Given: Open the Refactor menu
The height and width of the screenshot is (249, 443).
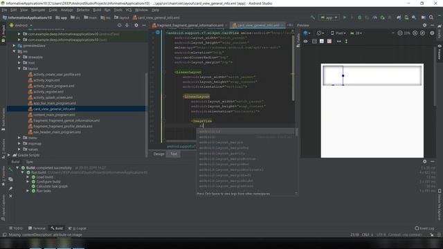Looking at the screenshot, I should pos(83,10).
